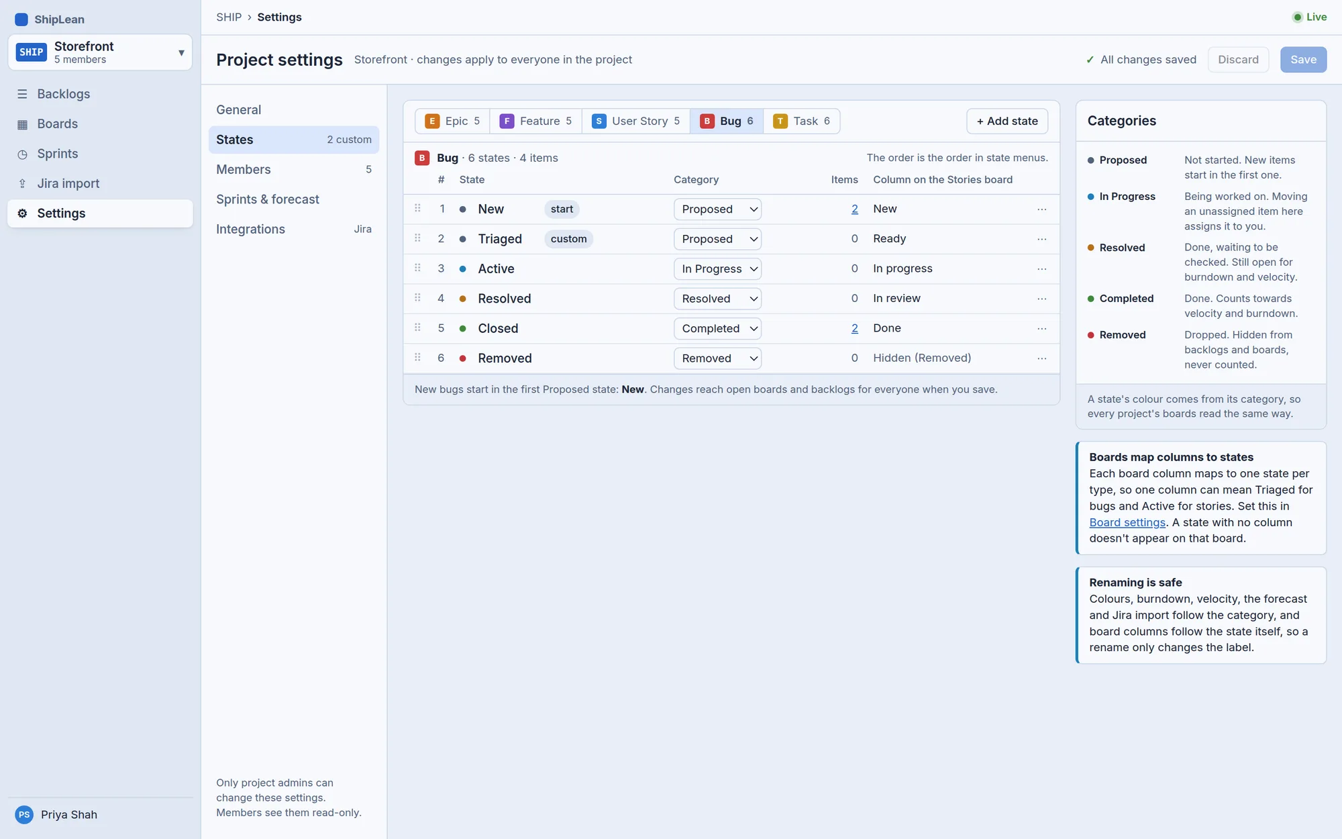Switch to the User Story tab
Image resolution: width=1342 pixels, height=839 pixels.
635,121
